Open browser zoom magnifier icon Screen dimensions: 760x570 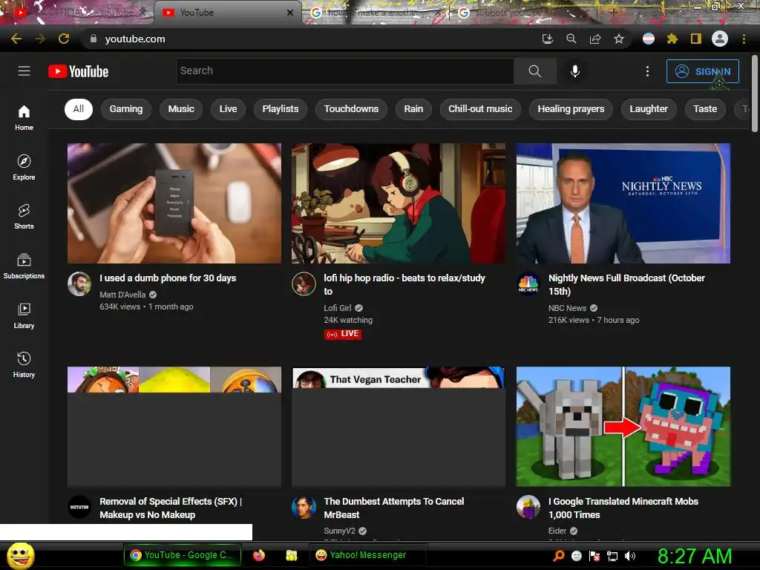coord(571,39)
